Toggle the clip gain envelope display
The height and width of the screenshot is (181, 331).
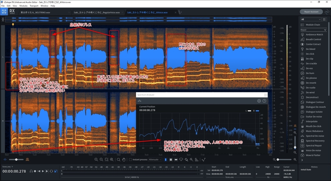pyautogui.click(x=204, y=159)
